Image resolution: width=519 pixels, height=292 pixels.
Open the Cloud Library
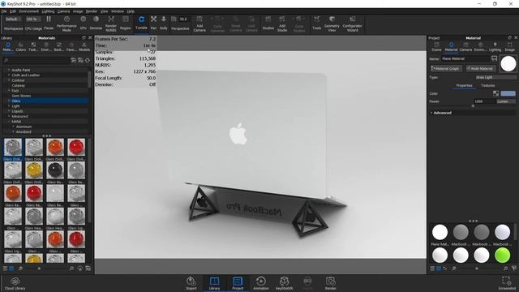(x=15, y=284)
